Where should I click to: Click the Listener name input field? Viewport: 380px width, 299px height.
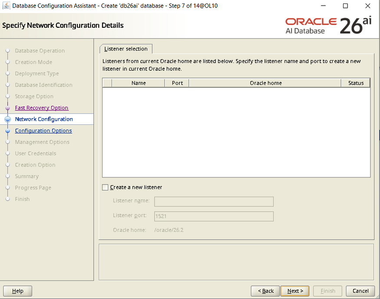pyautogui.click(x=214, y=202)
